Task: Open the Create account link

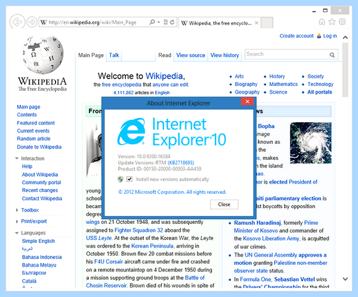Action: [x=297, y=36]
